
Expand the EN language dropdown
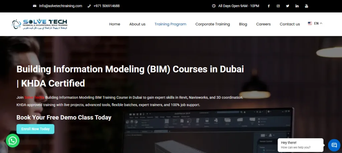[x=318, y=24]
